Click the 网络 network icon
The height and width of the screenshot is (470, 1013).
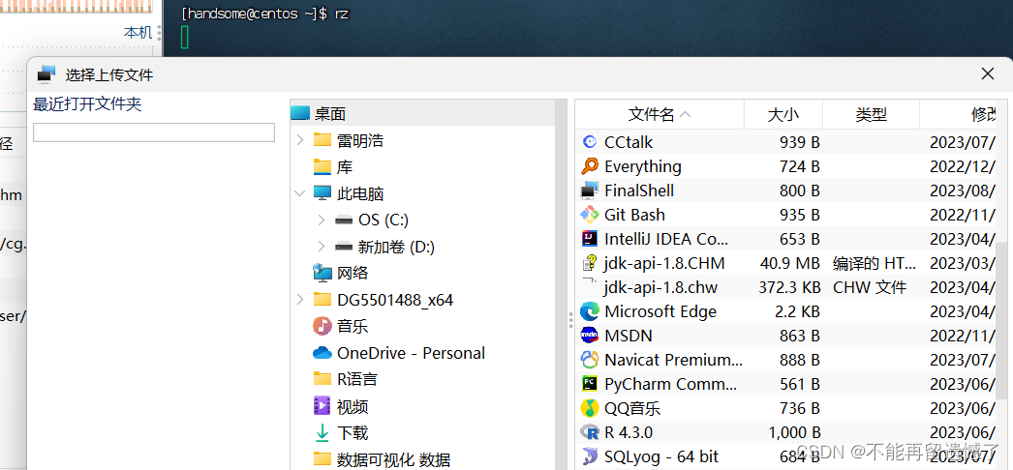[x=322, y=273]
